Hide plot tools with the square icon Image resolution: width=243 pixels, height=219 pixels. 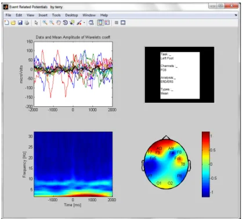pyautogui.click(x=117, y=23)
